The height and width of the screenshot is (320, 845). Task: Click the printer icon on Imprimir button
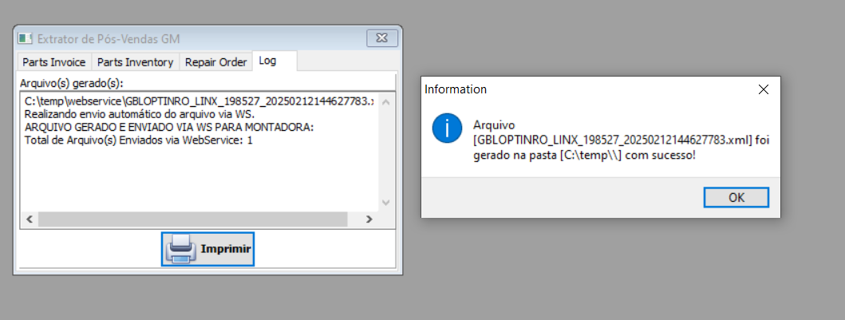click(180, 250)
